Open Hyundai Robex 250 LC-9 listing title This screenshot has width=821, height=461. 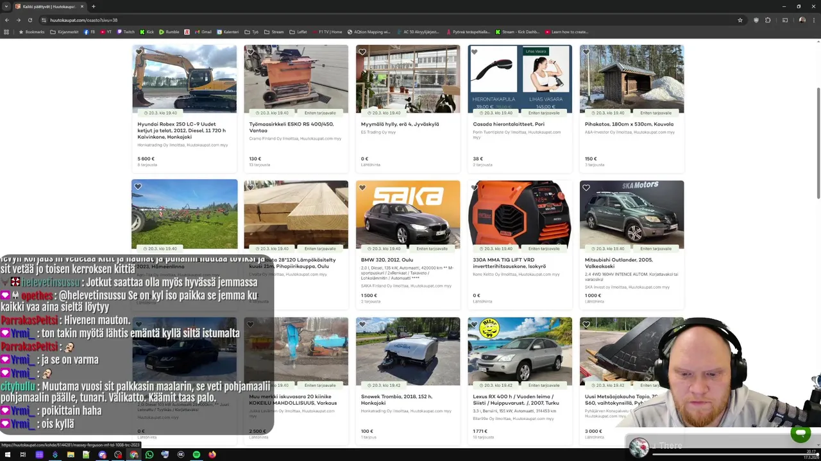click(x=182, y=131)
